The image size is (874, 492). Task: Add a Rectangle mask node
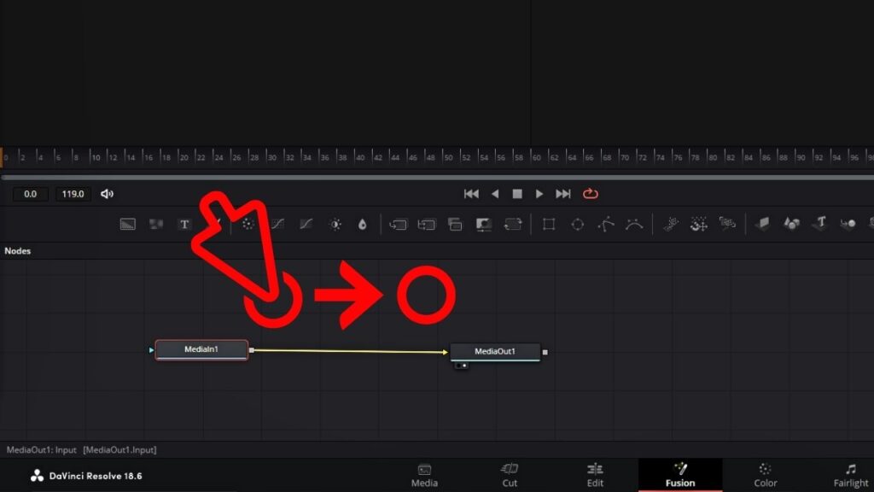pyautogui.click(x=548, y=224)
